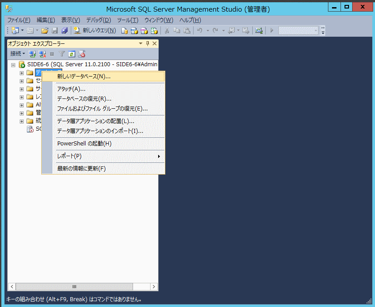375x307 pixels.
Task: Click the Open File folder icon
Action: pos(45,30)
